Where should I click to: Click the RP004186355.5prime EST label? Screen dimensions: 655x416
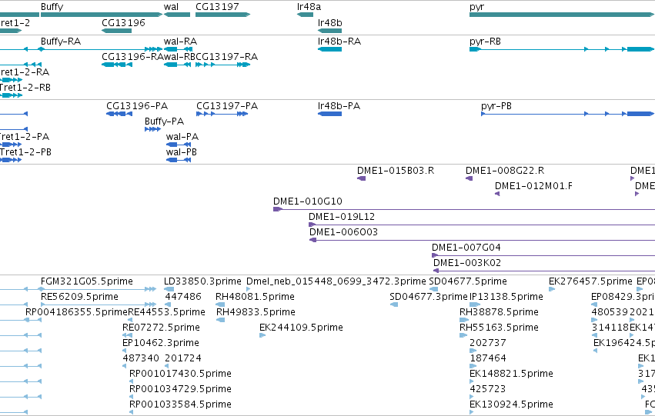coord(76,312)
